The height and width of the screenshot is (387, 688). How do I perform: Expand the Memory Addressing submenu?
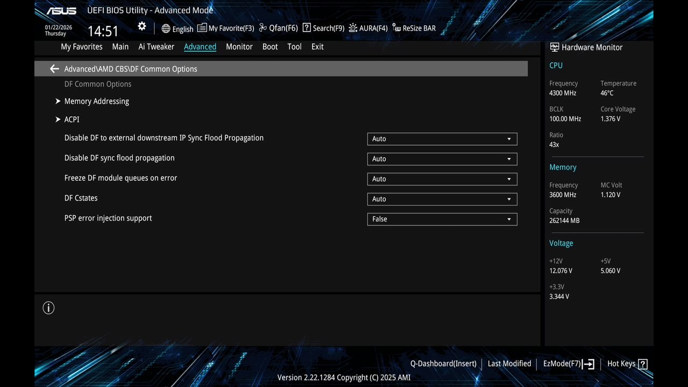tap(97, 101)
